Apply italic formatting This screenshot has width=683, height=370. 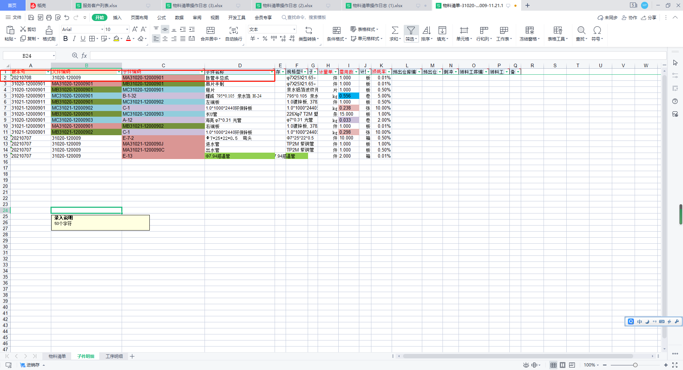click(74, 38)
